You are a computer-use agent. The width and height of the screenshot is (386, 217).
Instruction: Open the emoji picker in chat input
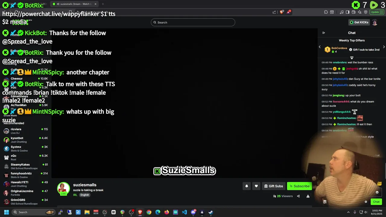[377, 192]
